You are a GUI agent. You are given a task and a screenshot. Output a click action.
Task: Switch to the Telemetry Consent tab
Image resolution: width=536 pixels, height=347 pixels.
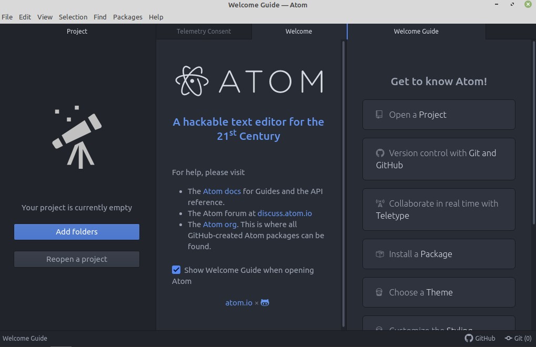pyautogui.click(x=204, y=32)
